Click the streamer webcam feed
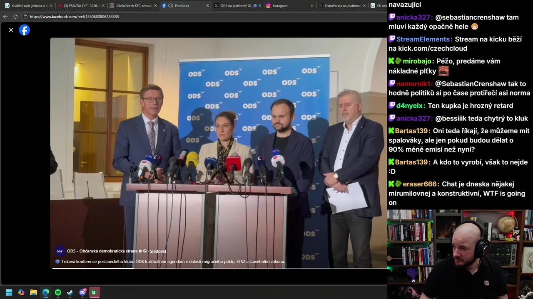Viewport: 533px width, 299px height. point(460,254)
